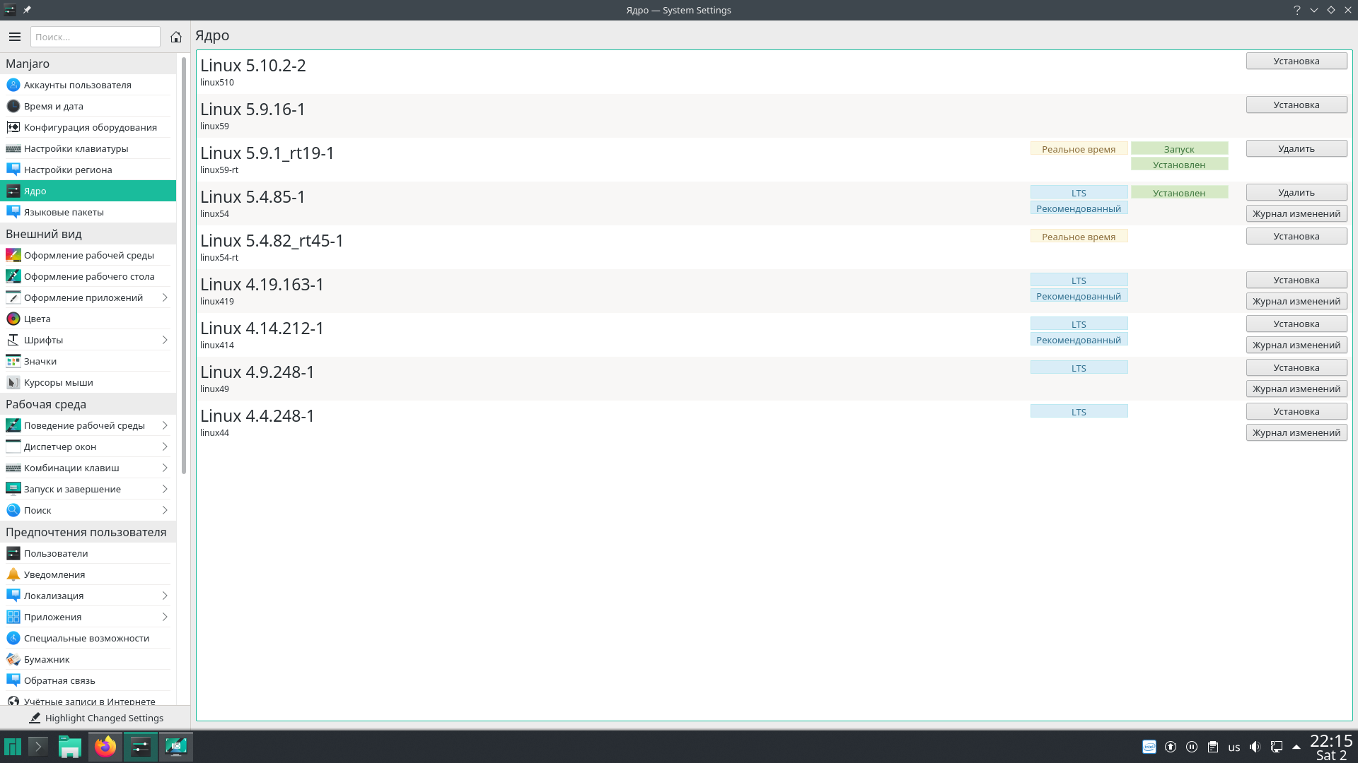Click the Реальное время tag of Linux 5.9.1_rt19-1

pos(1079,149)
